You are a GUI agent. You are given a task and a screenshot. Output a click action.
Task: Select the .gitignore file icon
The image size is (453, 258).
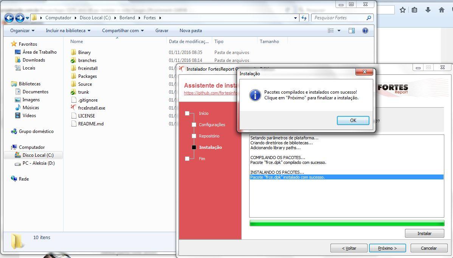pos(73,100)
